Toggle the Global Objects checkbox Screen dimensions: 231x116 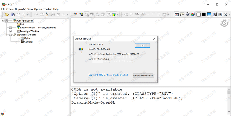click(x=10, y=35)
